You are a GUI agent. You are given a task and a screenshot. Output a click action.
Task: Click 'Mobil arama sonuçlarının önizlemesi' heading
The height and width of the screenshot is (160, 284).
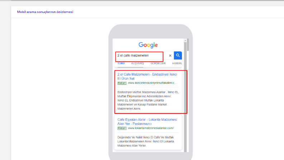coord(45,12)
